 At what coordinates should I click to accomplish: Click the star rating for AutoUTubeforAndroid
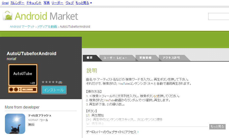pyautogui.click(x=50, y=82)
